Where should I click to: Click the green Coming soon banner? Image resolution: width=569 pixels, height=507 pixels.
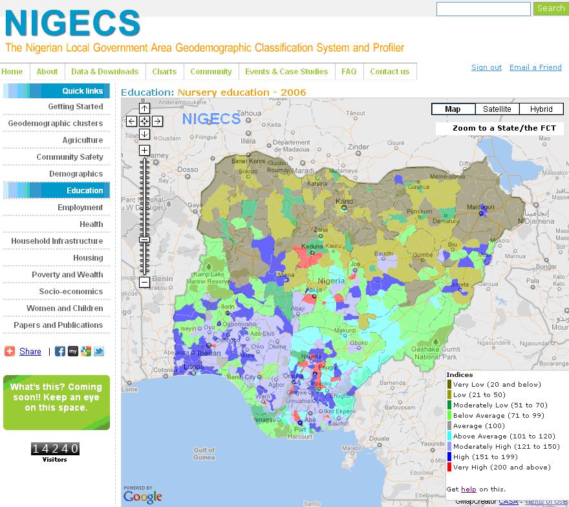click(x=56, y=402)
